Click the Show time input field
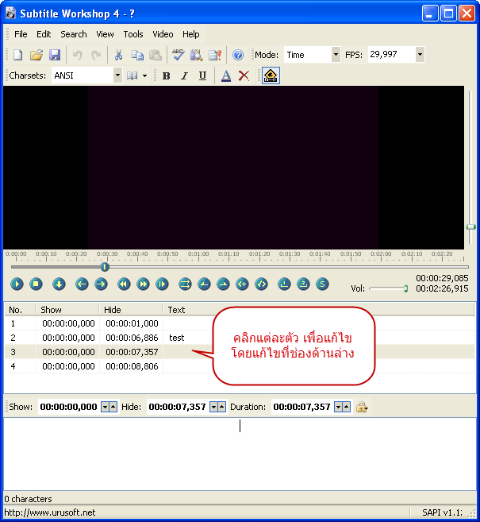 [x=69, y=407]
